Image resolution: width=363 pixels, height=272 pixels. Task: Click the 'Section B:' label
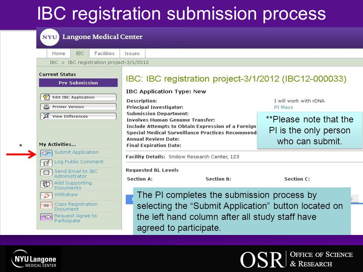[218, 179]
